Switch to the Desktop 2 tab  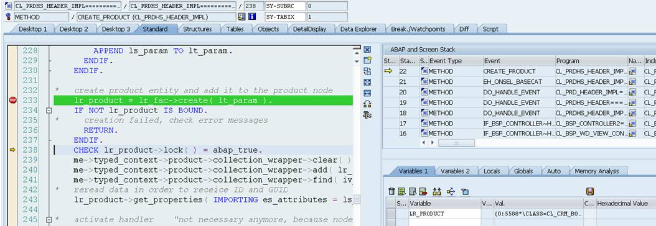tap(74, 29)
